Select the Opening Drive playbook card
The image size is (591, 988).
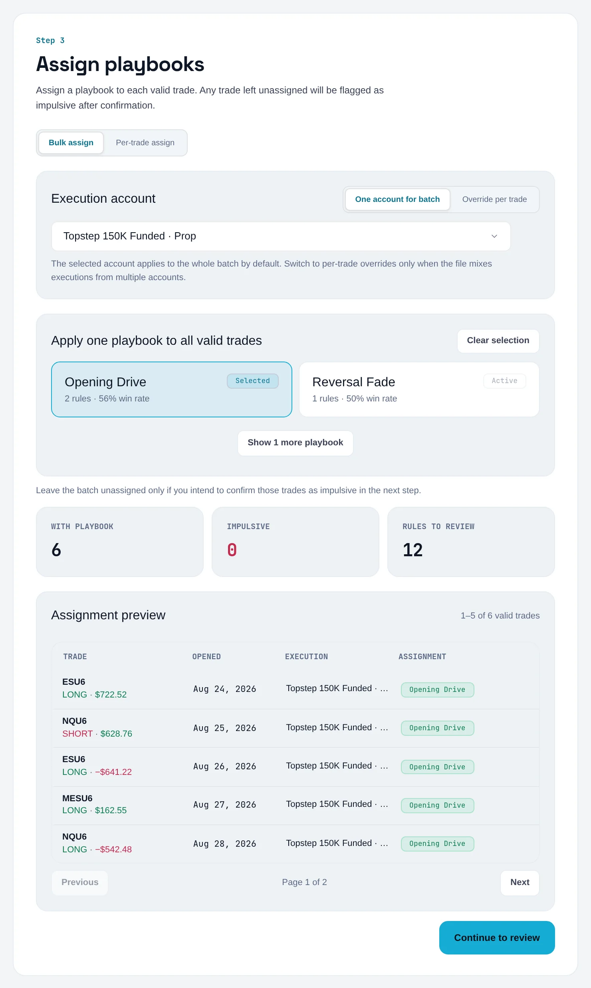tap(172, 389)
